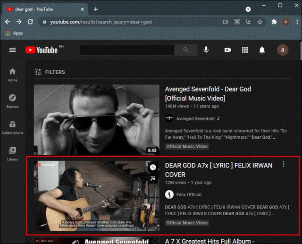Open Chrome three-dot menu

pos(297,22)
